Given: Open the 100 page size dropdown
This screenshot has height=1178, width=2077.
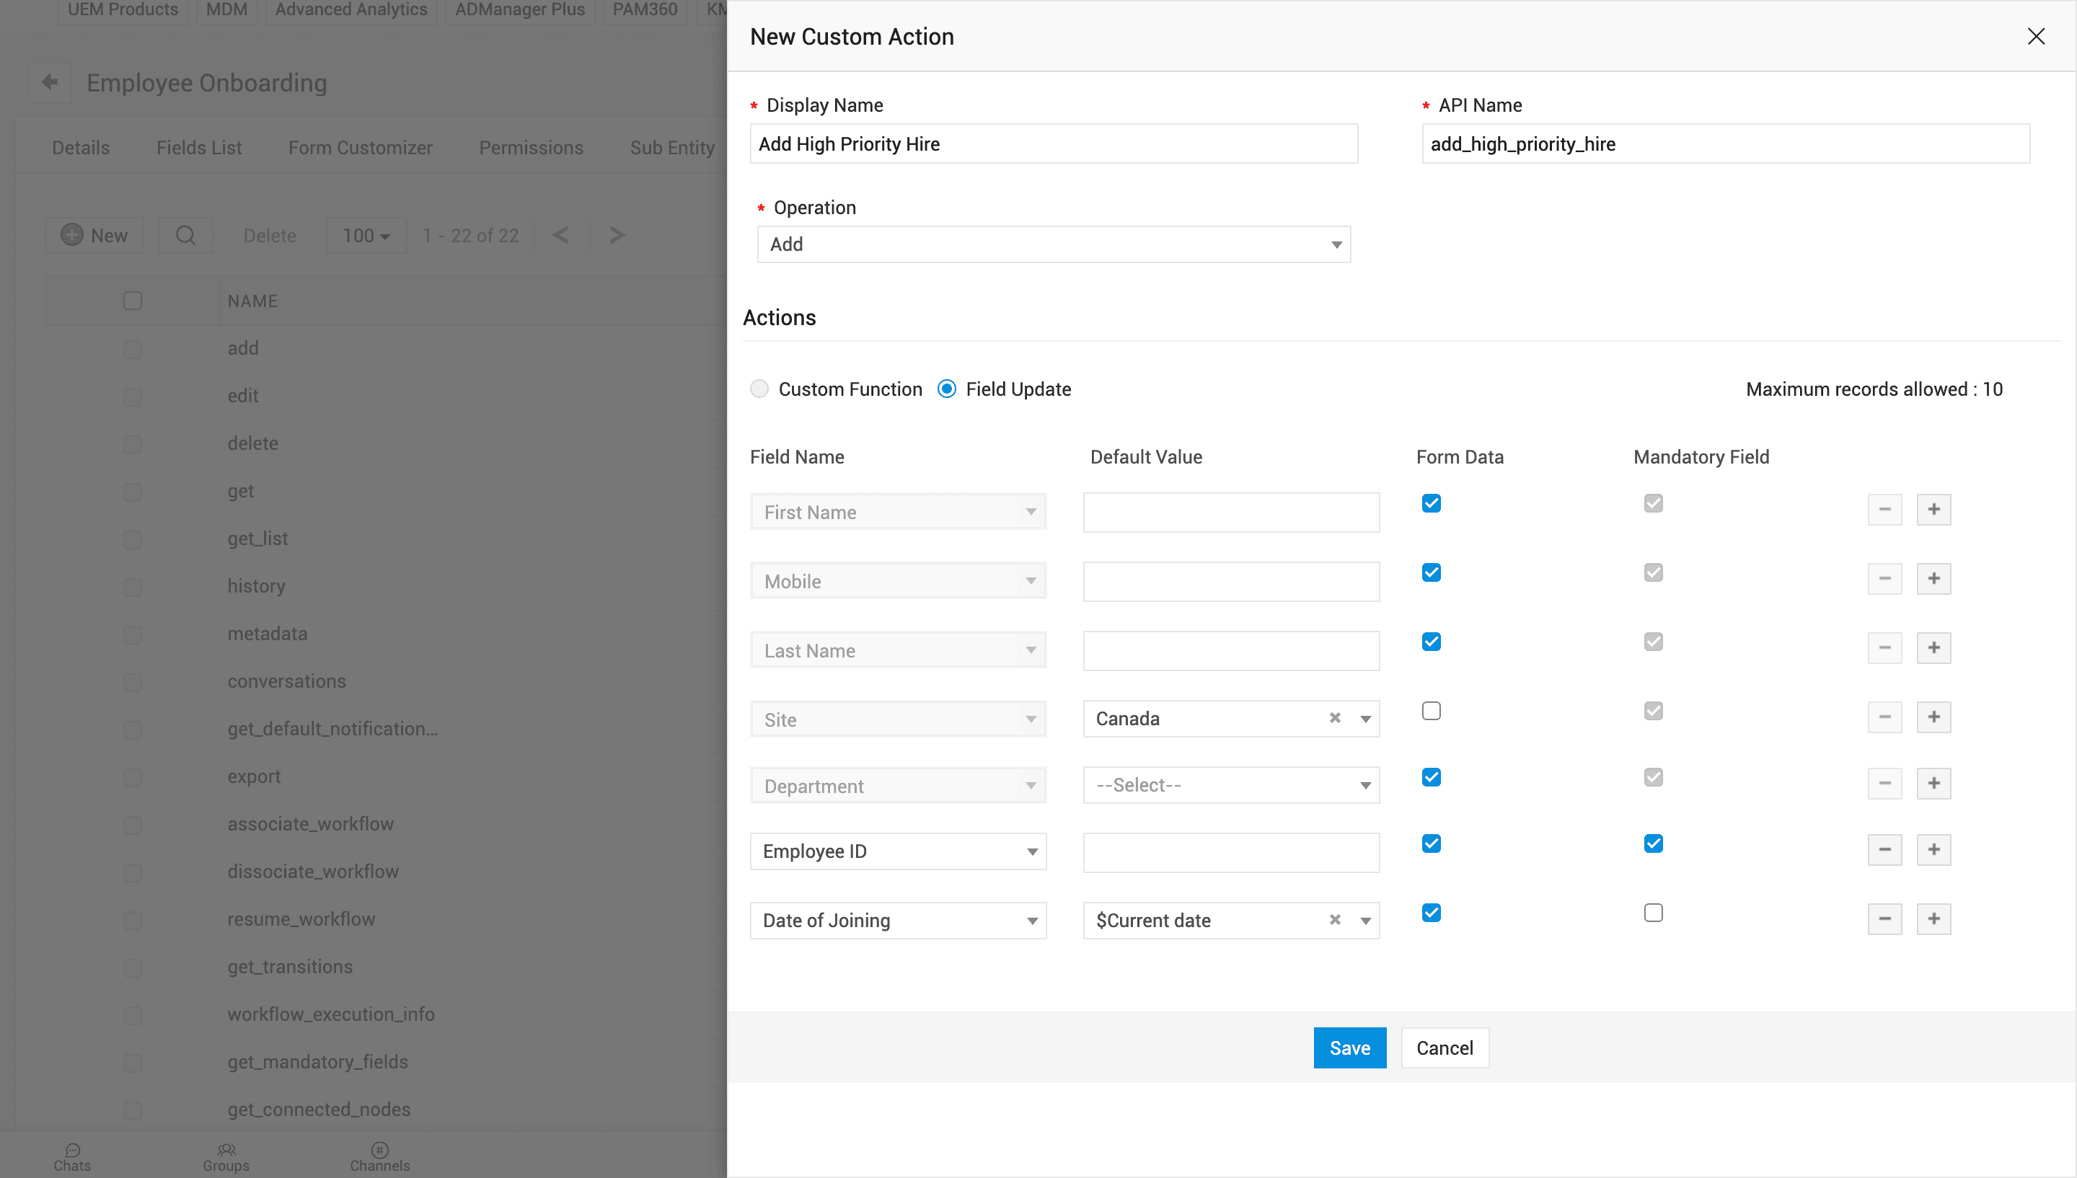Looking at the screenshot, I should tap(366, 236).
